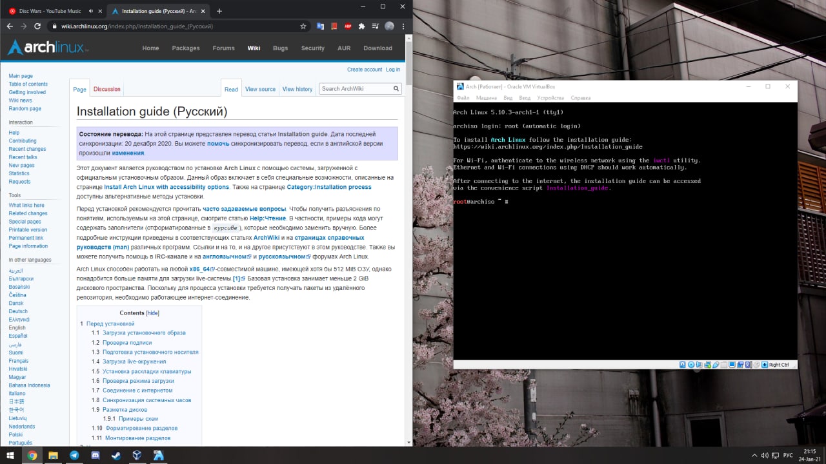The width and height of the screenshot is (826, 464).
Task: Open the View history tab
Action: tap(297, 89)
